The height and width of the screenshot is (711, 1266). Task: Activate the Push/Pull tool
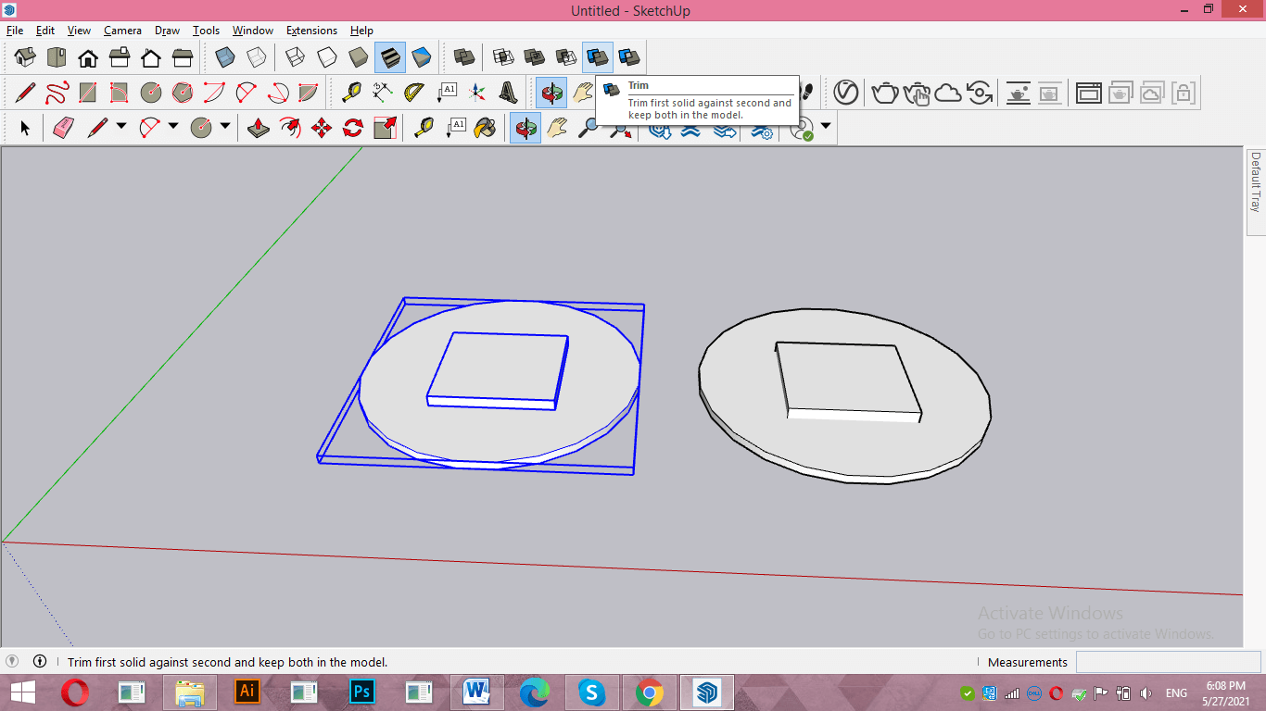(x=259, y=128)
